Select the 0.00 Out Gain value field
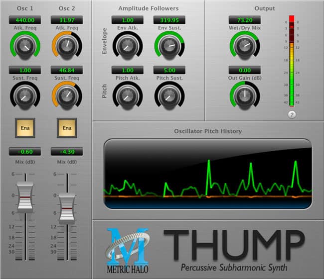Screen dimensions: 324x279 tap(245, 70)
